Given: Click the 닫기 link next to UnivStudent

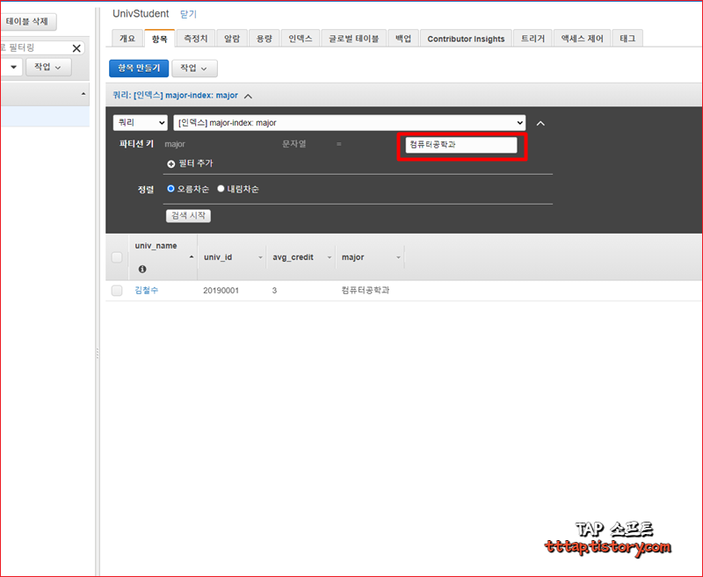Looking at the screenshot, I should tap(188, 14).
